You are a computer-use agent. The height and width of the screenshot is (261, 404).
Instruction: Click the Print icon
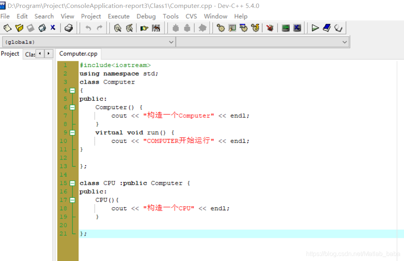tap(69, 28)
